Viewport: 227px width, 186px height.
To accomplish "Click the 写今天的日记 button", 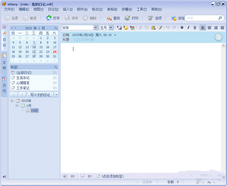I will click(40, 95).
